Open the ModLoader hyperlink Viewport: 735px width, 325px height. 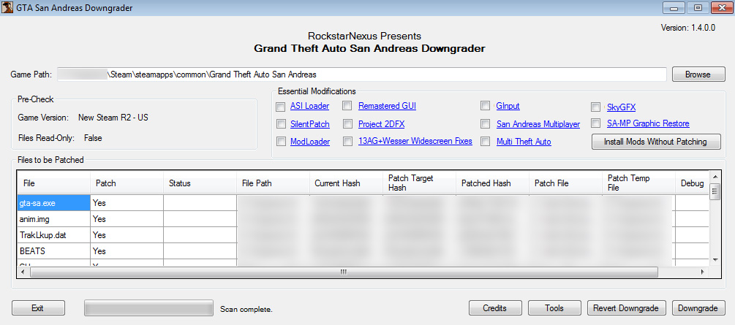pyautogui.click(x=310, y=142)
